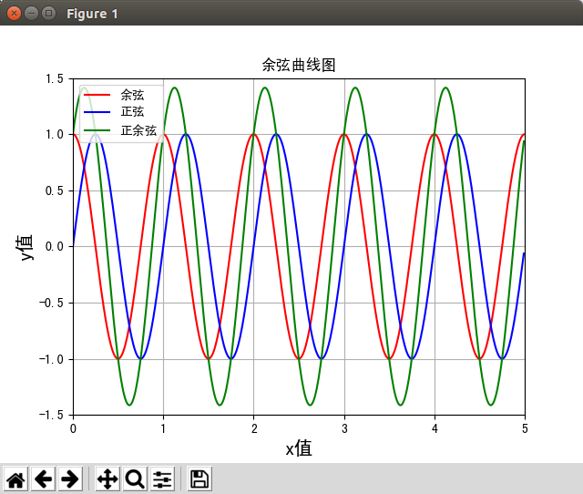Click the green line sample in the legend
The height and width of the screenshot is (494, 583).
click(x=97, y=130)
